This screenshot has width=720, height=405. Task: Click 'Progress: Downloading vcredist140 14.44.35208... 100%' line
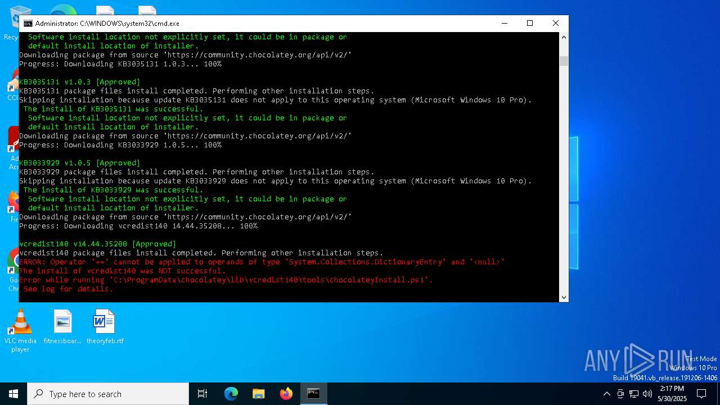click(138, 226)
